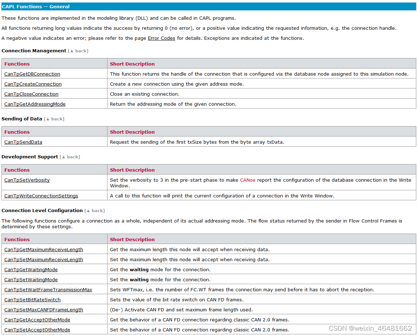View CanTpGetAddressingMode details

click(x=35, y=104)
